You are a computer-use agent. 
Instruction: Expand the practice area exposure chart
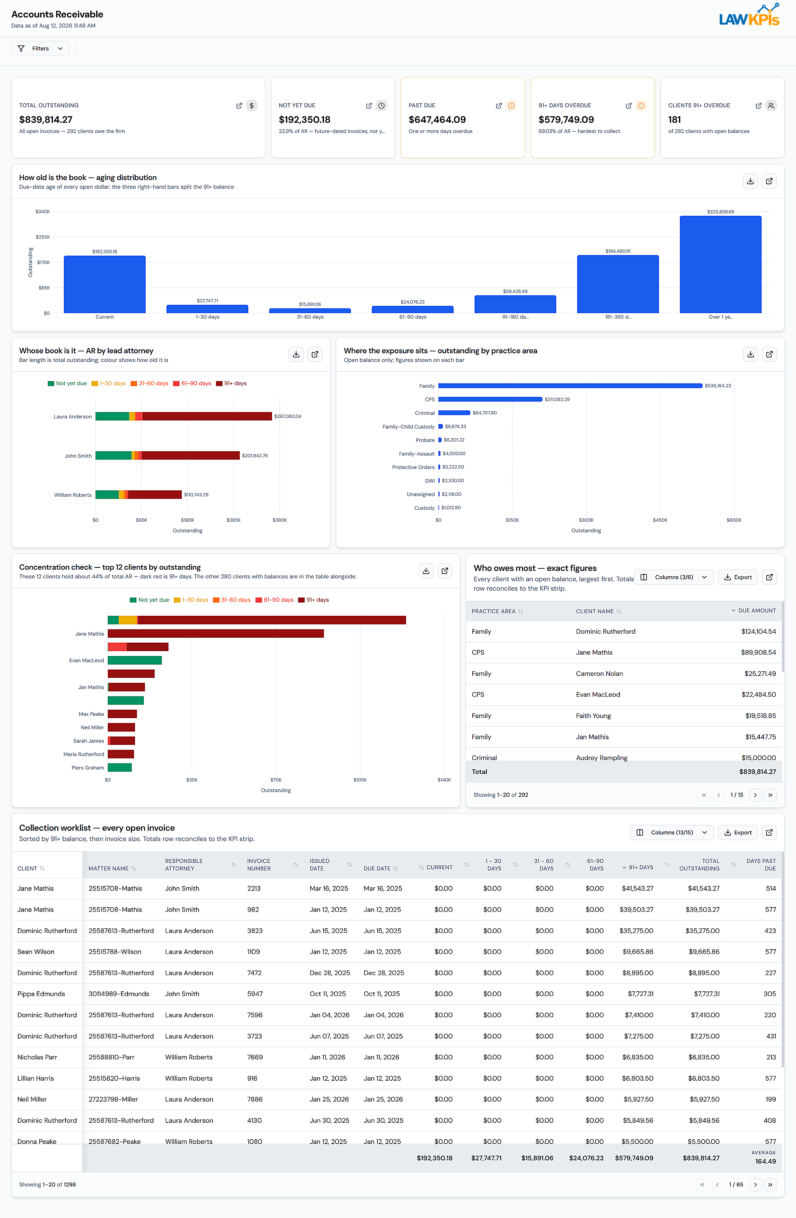[x=769, y=354]
